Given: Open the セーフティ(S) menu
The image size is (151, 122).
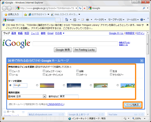Looking at the screenshot, I should click(x=116, y=19).
